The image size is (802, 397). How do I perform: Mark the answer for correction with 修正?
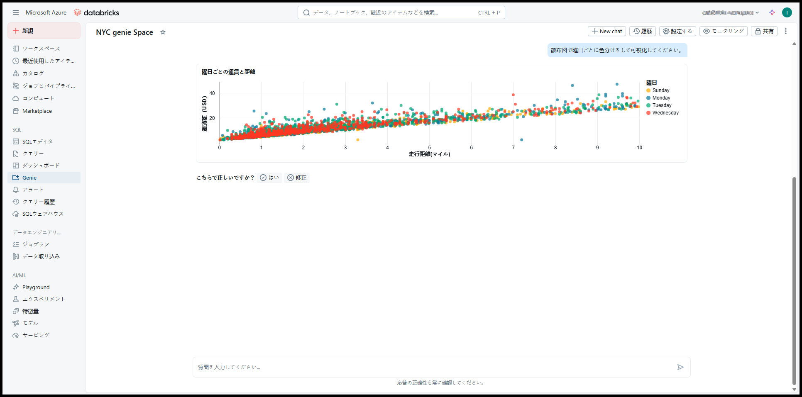pyautogui.click(x=296, y=178)
